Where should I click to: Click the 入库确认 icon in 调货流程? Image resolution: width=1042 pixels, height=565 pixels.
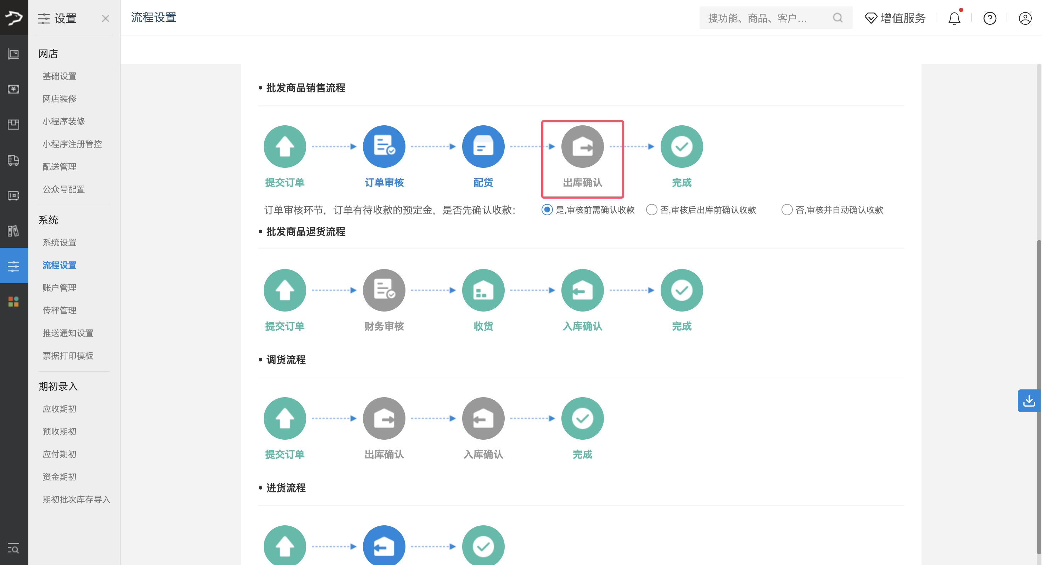tap(483, 418)
